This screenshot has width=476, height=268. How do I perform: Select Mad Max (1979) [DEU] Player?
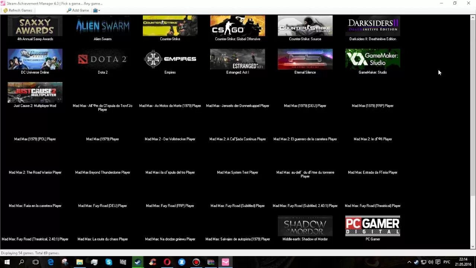click(x=305, y=106)
